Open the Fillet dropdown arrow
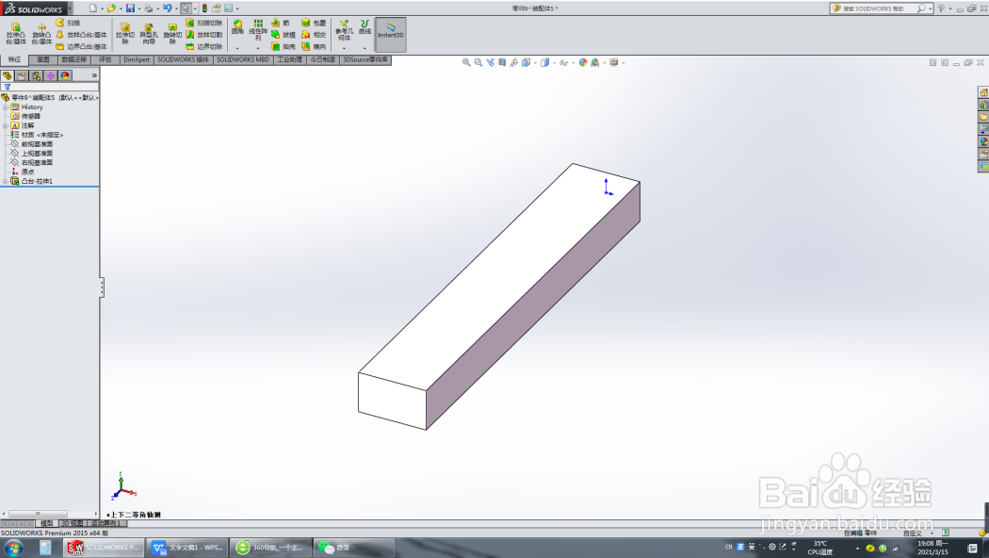 click(237, 48)
